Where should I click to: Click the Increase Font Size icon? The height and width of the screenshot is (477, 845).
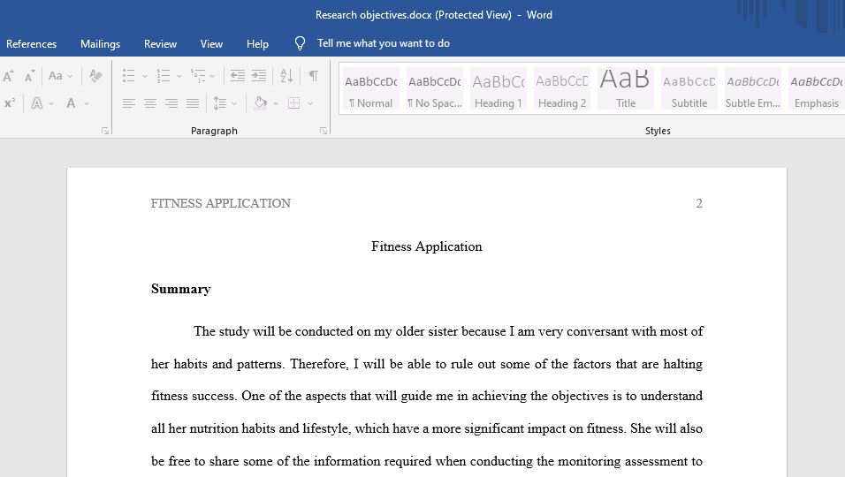click(8, 76)
